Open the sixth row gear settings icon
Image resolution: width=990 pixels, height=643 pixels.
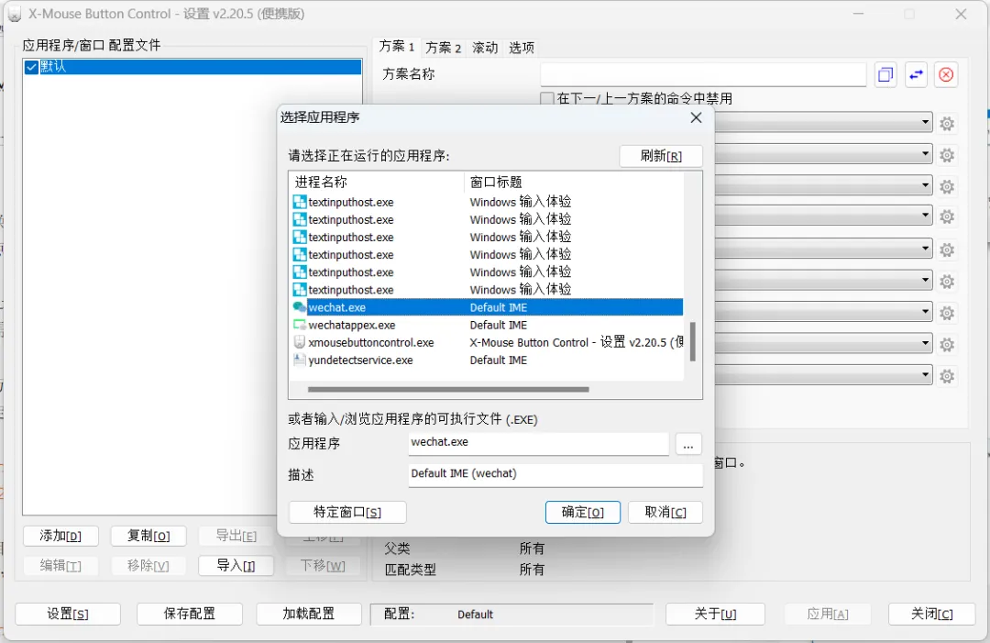(x=946, y=281)
